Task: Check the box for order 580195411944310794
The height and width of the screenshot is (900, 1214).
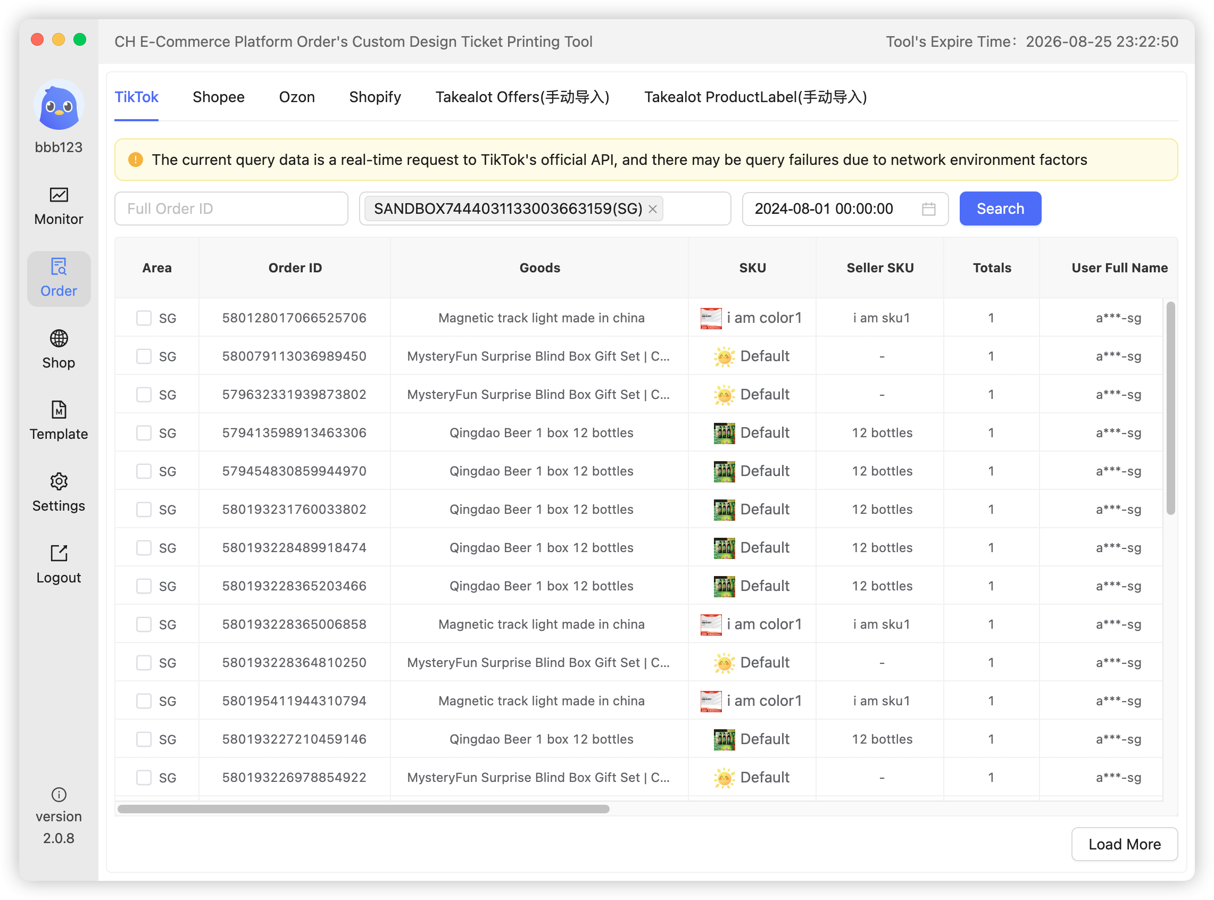Action: coord(144,702)
